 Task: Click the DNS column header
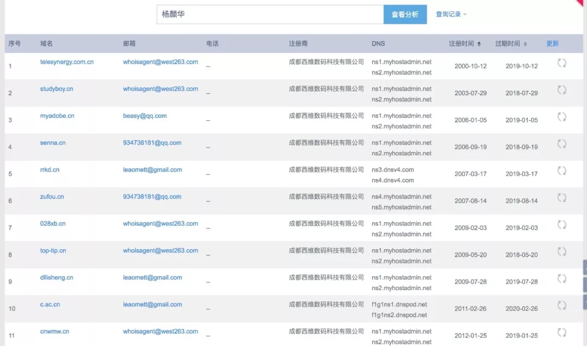coord(378,43)
